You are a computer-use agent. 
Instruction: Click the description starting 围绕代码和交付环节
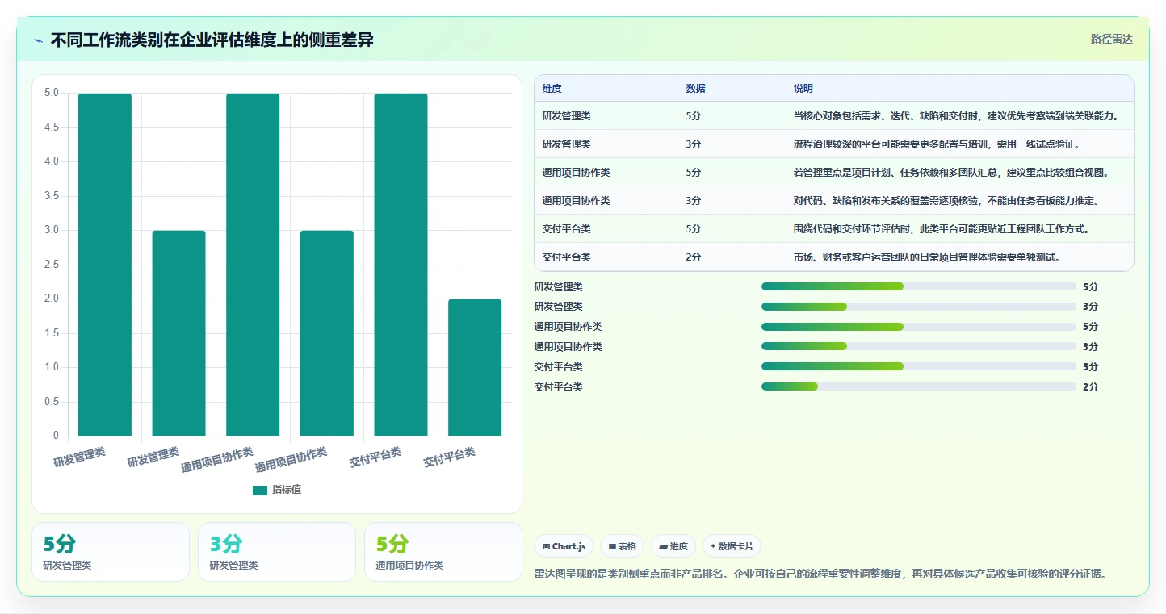(942, 229)
